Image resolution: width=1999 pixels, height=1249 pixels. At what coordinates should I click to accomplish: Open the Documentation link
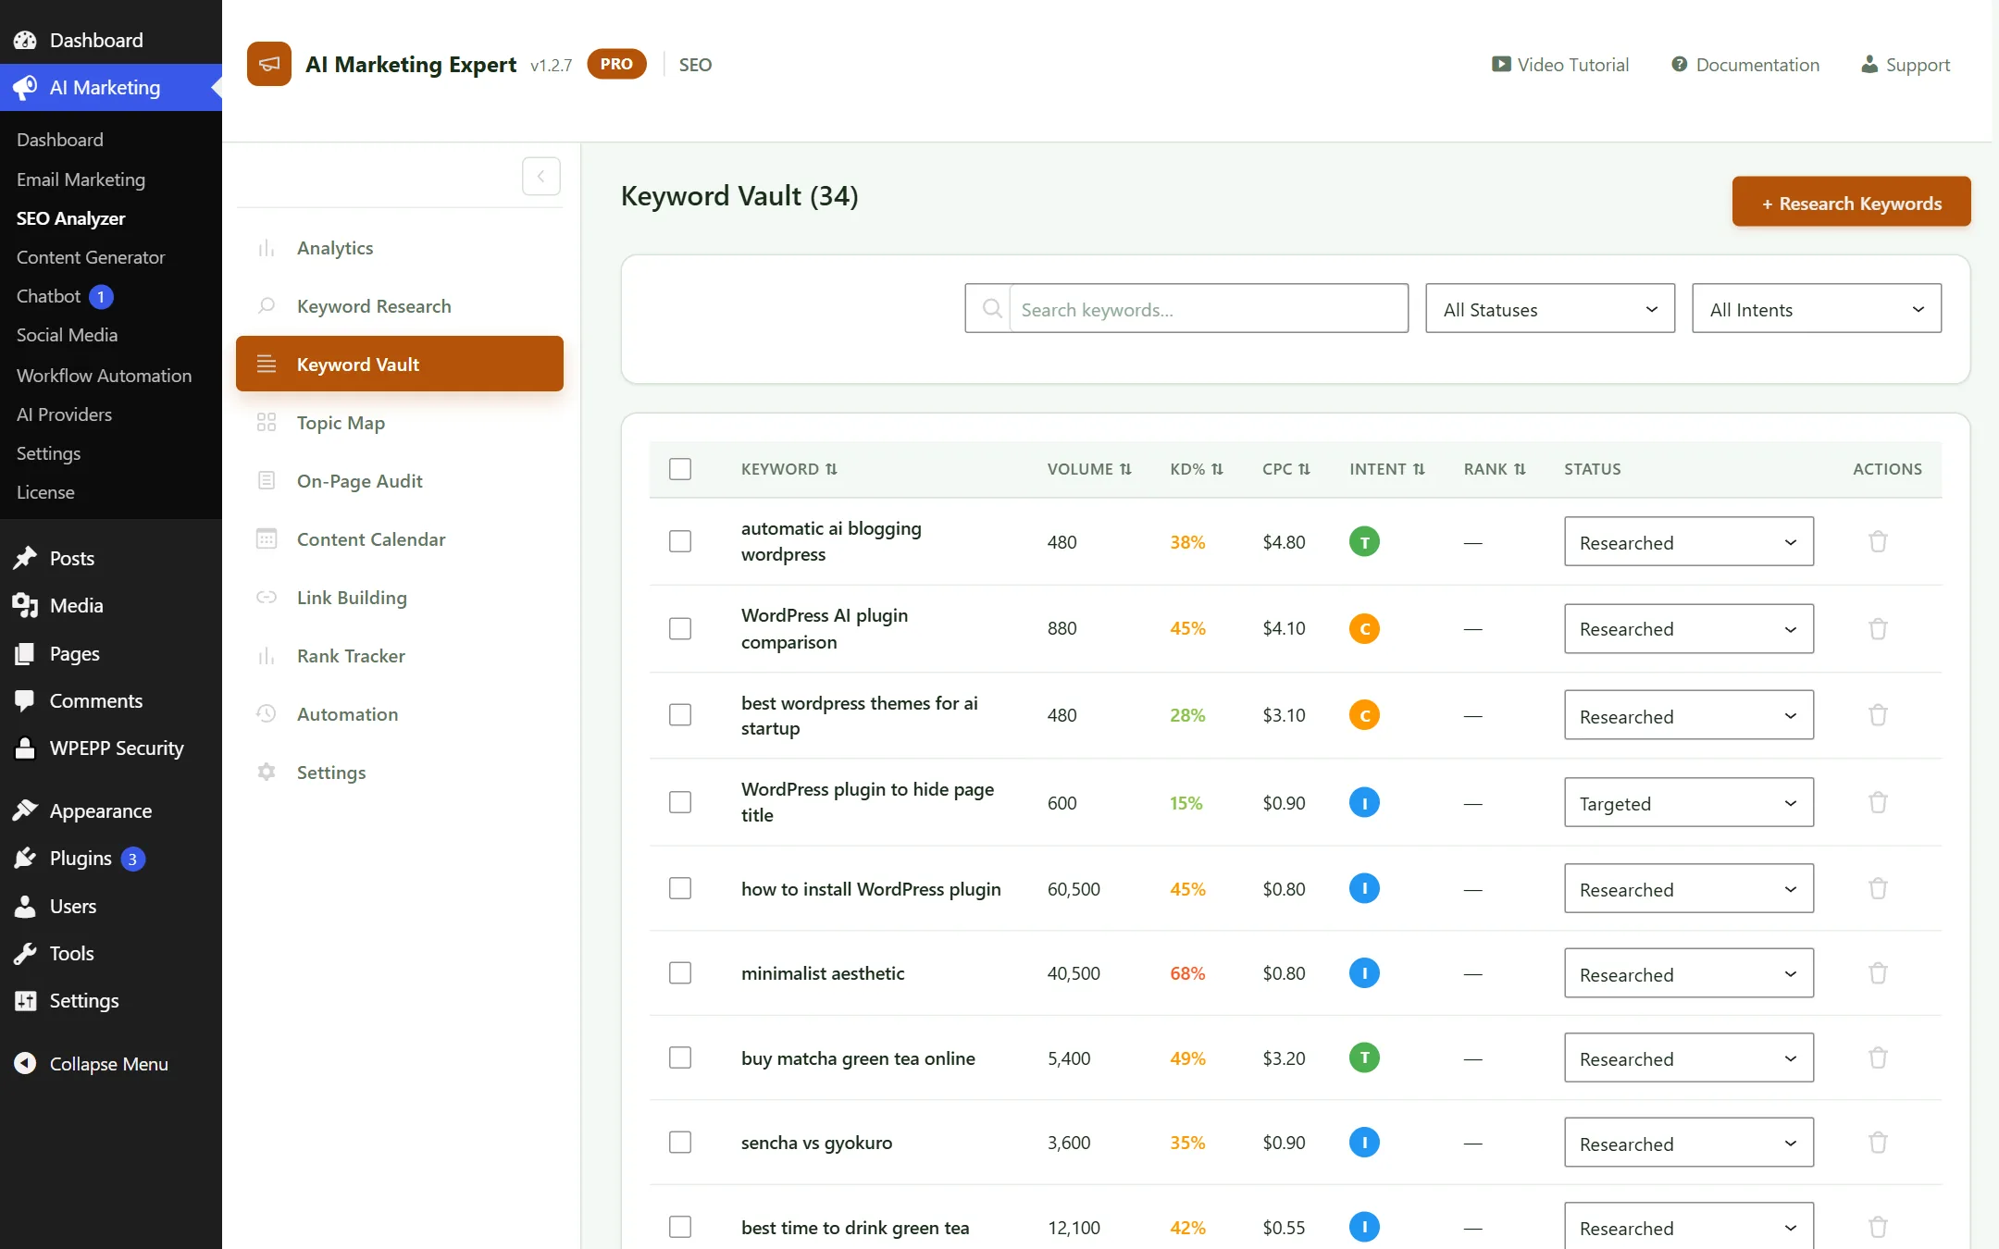1745,65
